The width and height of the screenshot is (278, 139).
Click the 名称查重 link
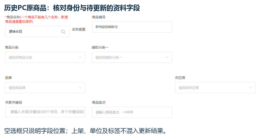click(x=79, y=30)
